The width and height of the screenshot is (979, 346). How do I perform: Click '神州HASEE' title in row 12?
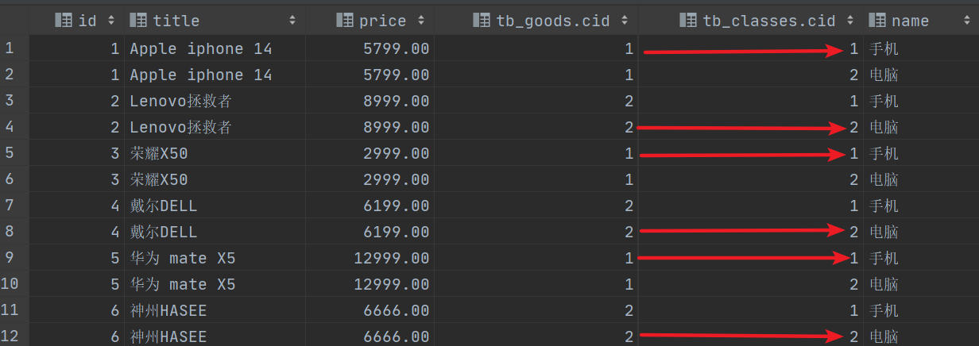click(x=168, y=336)
